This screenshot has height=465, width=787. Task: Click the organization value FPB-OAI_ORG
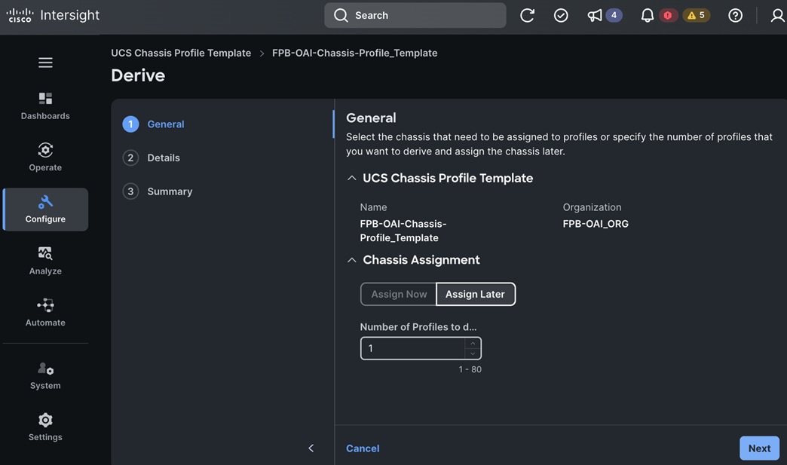point(596,224)
